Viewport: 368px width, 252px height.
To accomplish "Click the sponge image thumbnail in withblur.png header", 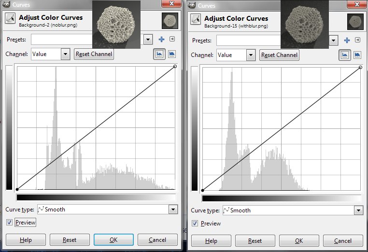I will (x=355, y=21).
